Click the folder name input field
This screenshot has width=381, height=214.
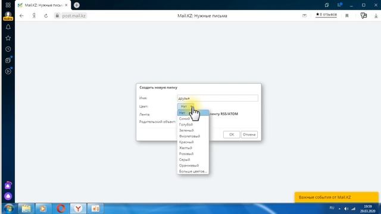coord(217,98)
